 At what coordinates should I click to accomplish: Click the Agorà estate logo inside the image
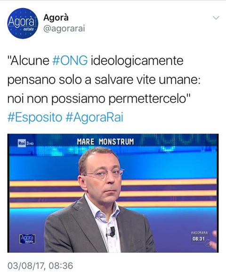click(27, 239)
